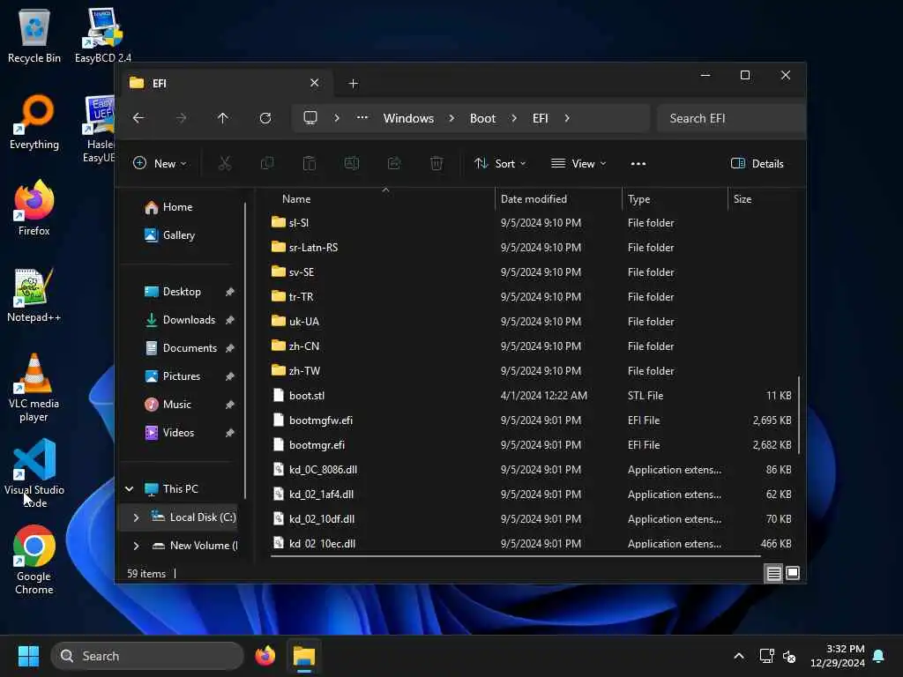Click the PC monitor icon in address bar
The width and height of the screenshot is (903, 677).
click(310, 118)
